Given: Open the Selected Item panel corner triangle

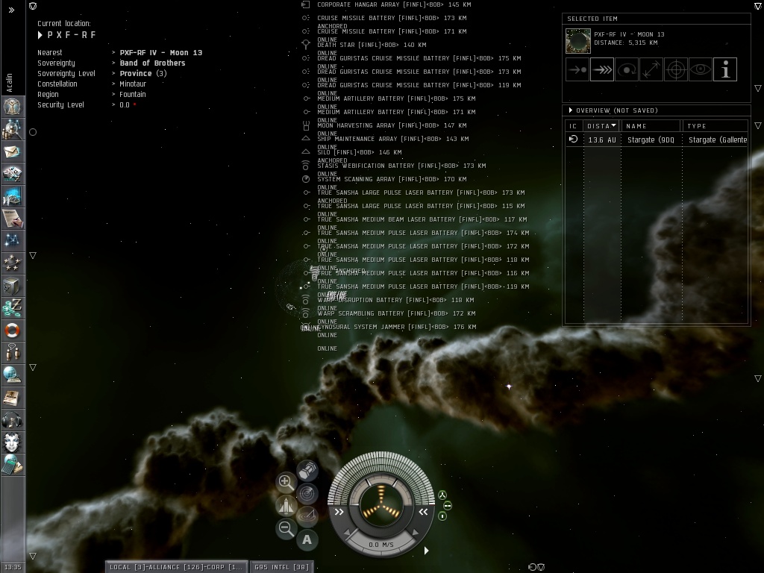Looking at the screenshot, I should coord(758,88).
